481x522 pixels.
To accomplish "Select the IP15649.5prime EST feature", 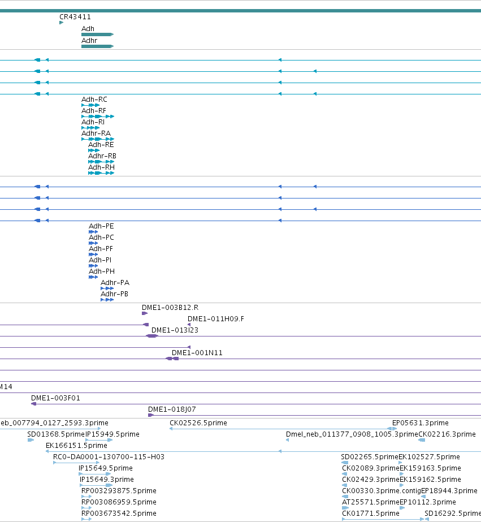I will click(95, 474).
